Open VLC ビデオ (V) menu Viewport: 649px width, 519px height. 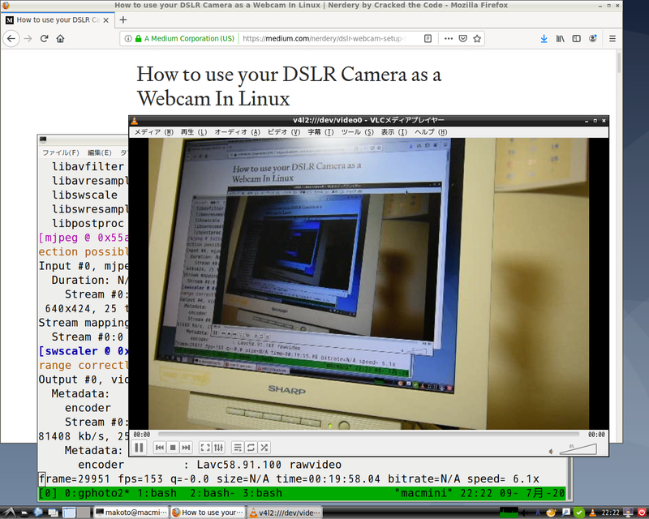pos(283,132)
